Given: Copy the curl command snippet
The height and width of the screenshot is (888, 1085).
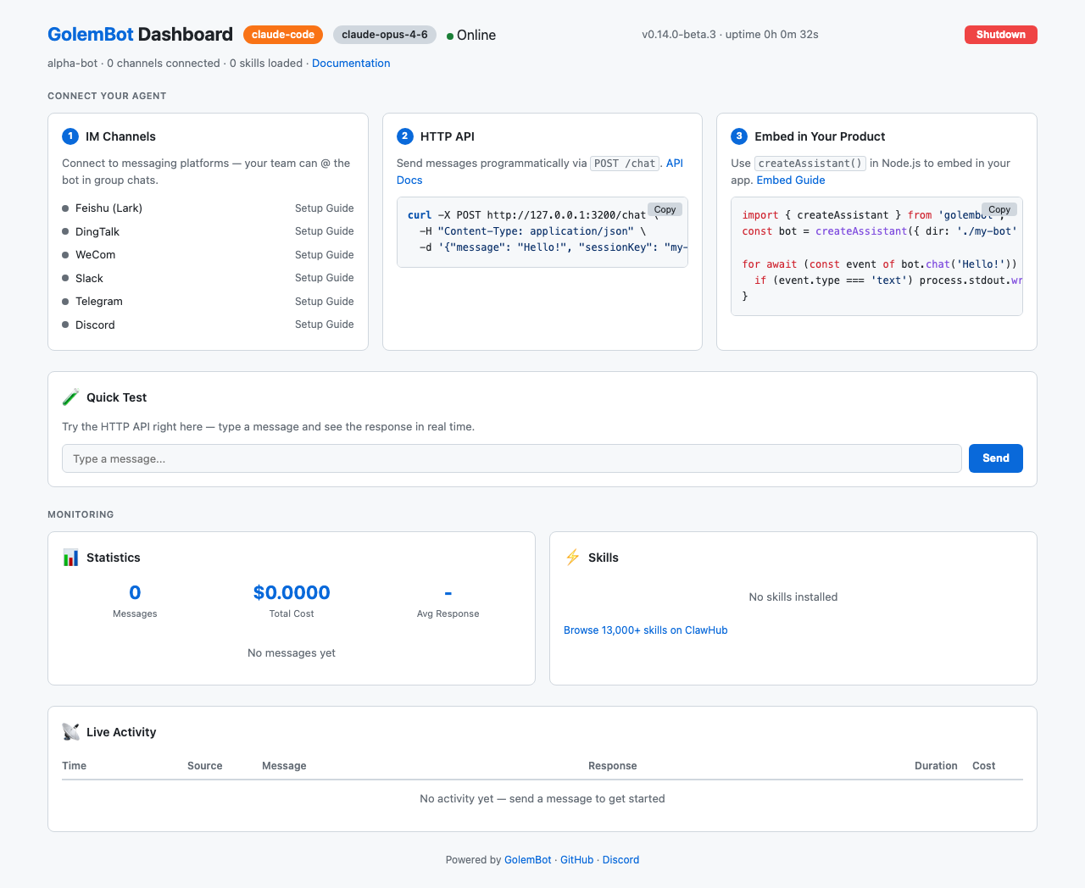Looking at the screenshot, I should (x=665, y=209).
